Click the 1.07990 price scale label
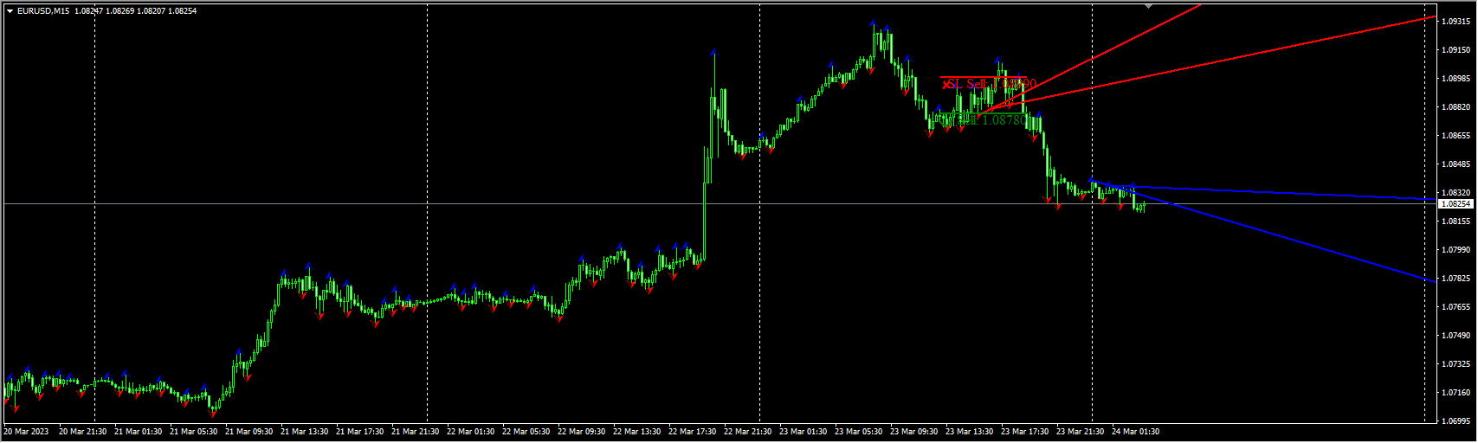 click(1458, 250)
